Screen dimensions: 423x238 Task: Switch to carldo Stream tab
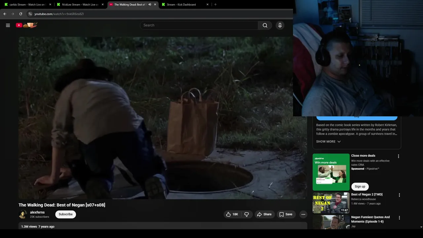(x=27, y=5)
